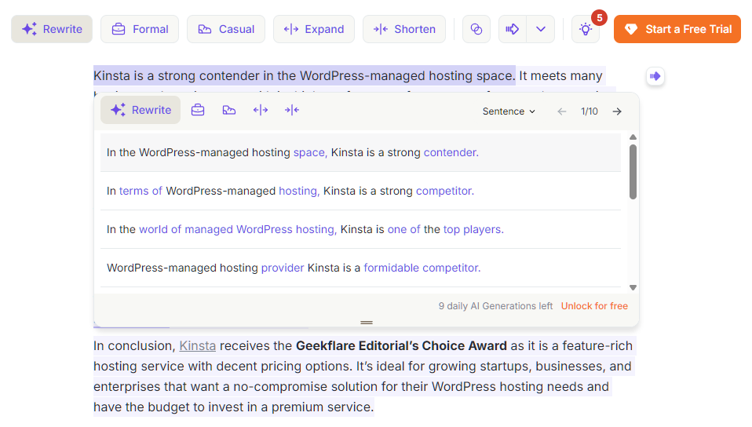Select the Formal tone in top toolbar
Screen dimensions: 752x427
[x=140, y=29]
